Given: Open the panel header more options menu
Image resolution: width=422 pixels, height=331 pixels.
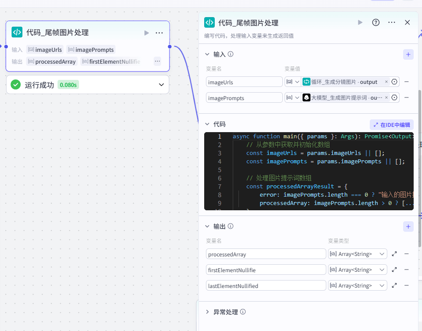Looking at the screenshot, I should click(x=392, y=22).
